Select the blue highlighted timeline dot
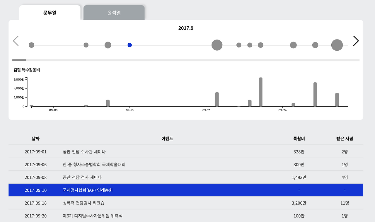Screen dimensions: 375x222 [130, 45]
